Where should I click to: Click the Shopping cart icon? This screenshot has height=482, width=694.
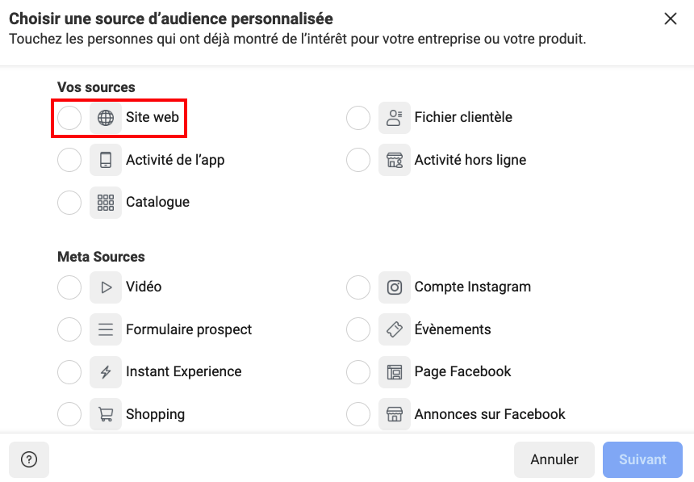[106, 414]
